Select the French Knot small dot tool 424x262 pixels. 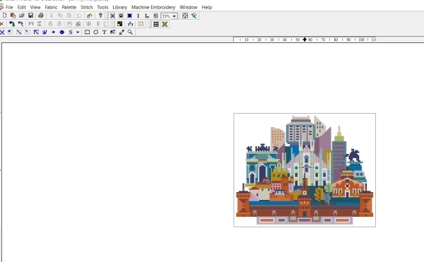point(53,32)
